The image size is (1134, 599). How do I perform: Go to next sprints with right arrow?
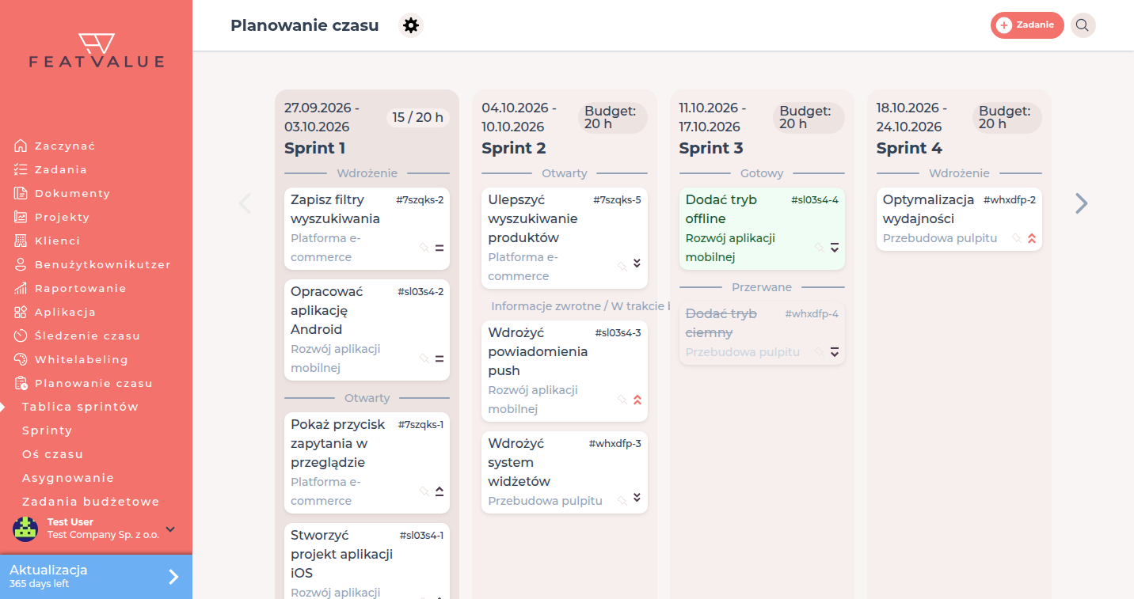pyautogui.click(x=1082, y=203)
